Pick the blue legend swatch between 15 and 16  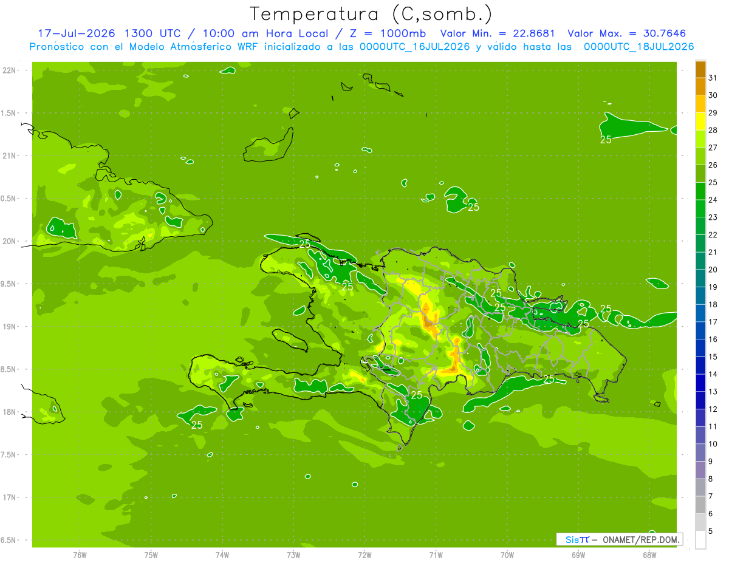point(700,348)
